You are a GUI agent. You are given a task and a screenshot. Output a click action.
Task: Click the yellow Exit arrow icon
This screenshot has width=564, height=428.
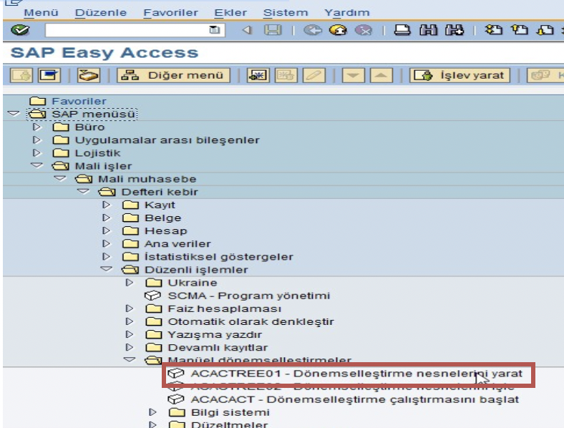338,30
